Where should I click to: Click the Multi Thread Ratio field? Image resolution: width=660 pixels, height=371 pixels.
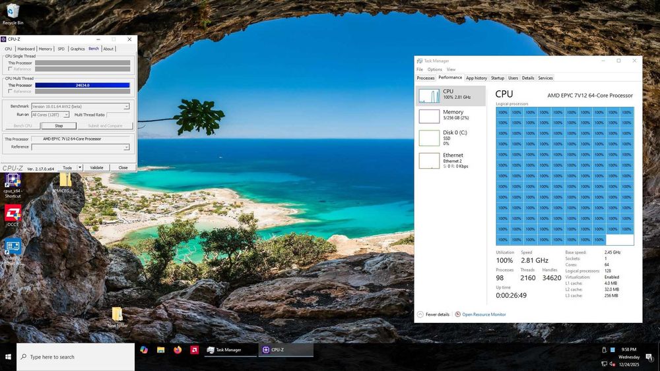click(x=118, y=115)
